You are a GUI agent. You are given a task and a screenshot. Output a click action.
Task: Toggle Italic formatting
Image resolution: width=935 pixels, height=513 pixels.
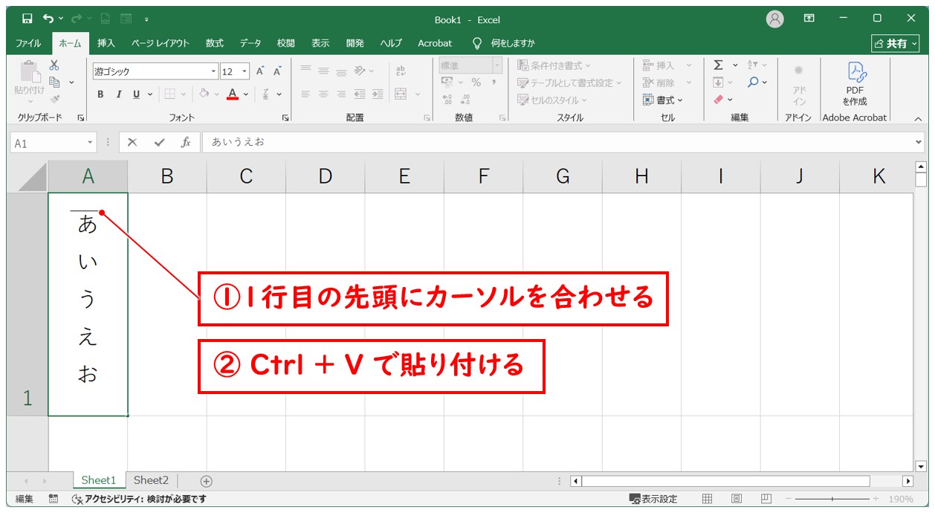118,94
